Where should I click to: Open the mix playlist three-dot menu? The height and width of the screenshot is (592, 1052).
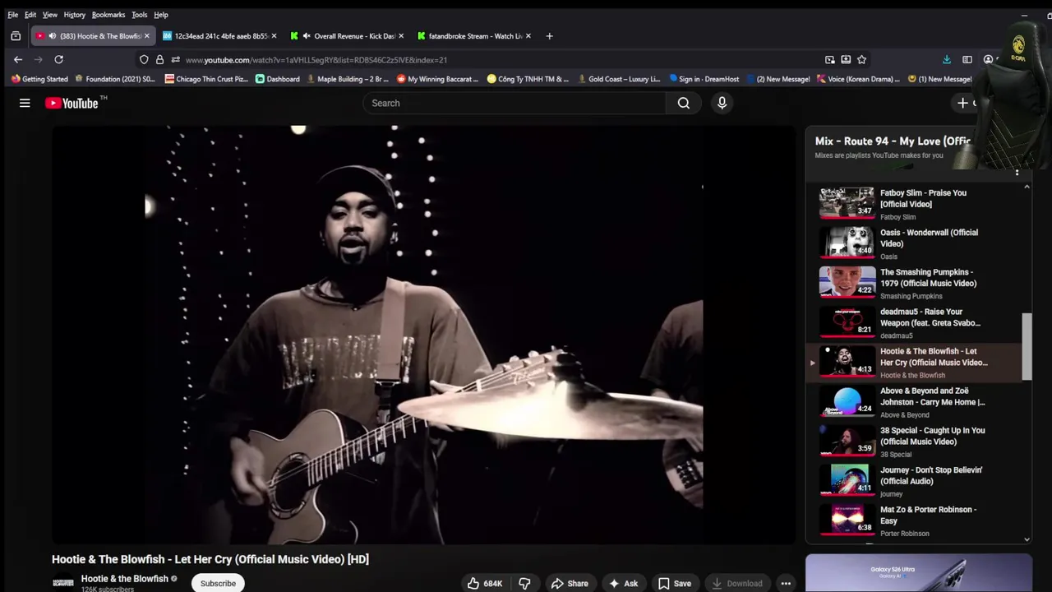point(1017,172)
